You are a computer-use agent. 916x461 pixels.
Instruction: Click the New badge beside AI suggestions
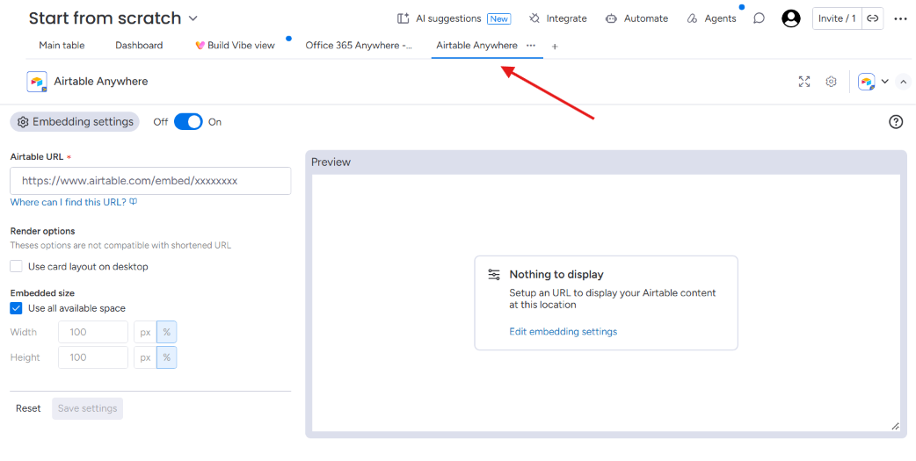coord(499,18)
